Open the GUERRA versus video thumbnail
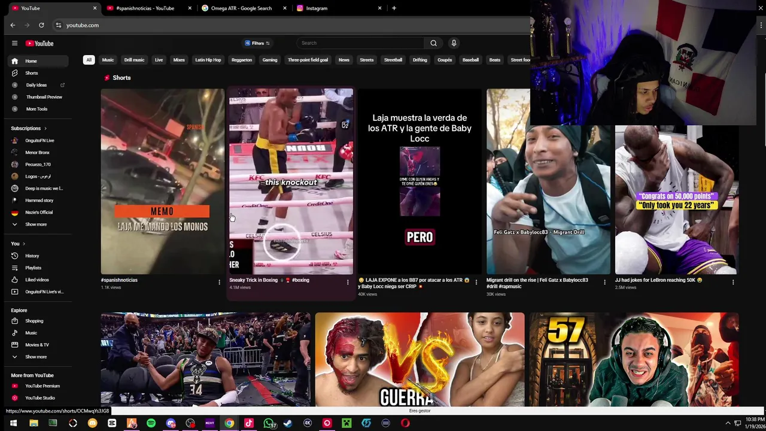766x431 pixels. pos(420,359)
